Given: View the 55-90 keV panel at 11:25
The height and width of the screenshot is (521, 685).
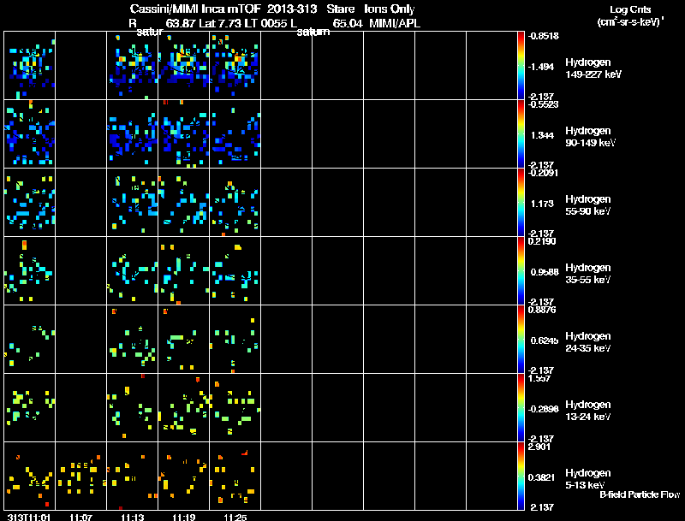Looking at the screenshot, I should coord(235,203).
